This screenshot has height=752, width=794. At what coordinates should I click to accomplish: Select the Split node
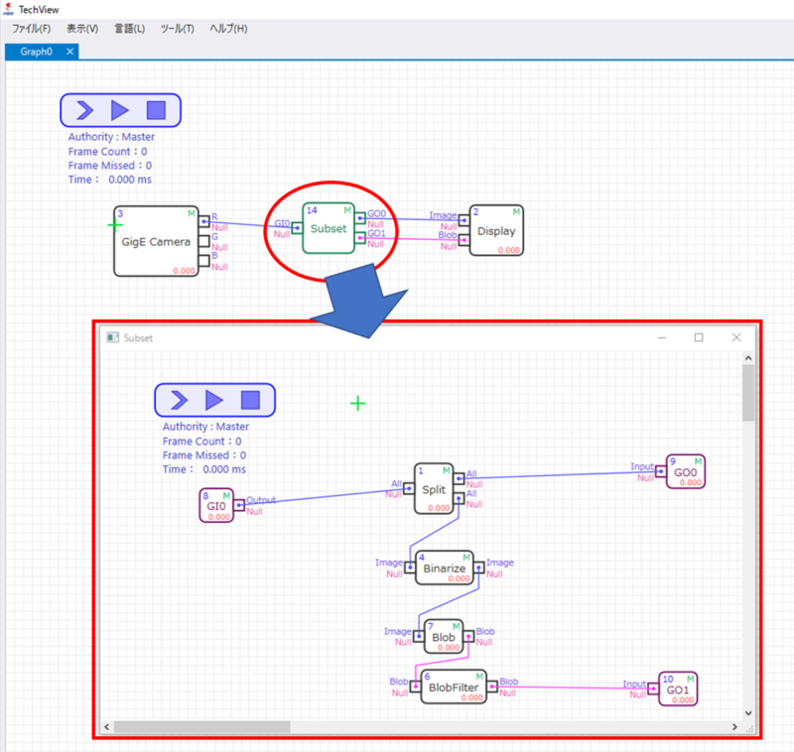[434, 488]
